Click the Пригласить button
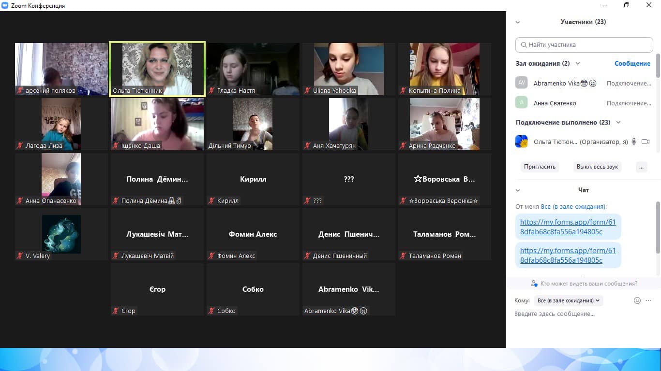The width and height of the screenshot is (661, 371). click(x=540, y=167)
